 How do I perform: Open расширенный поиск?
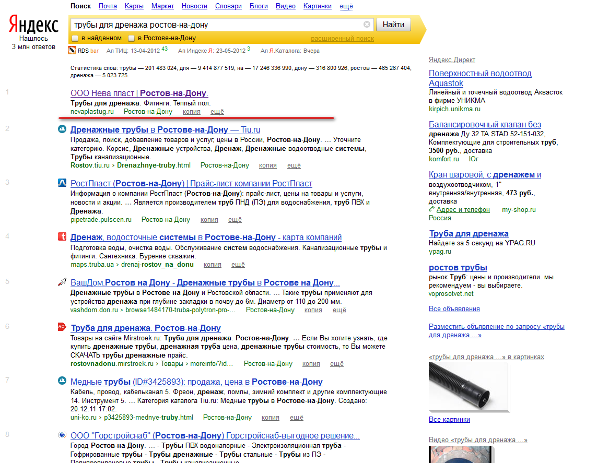tap(342, 39)
